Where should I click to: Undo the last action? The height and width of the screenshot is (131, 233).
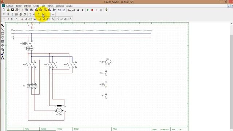[x=60, y=10]
